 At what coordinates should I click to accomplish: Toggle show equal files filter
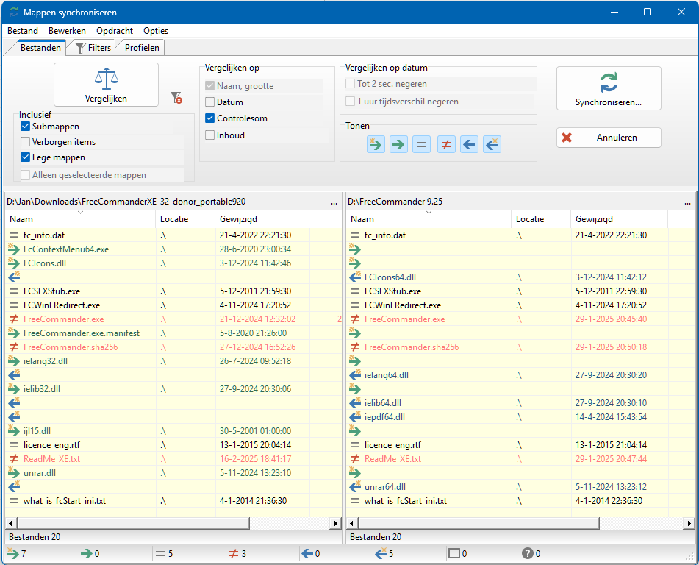point(421,145)
